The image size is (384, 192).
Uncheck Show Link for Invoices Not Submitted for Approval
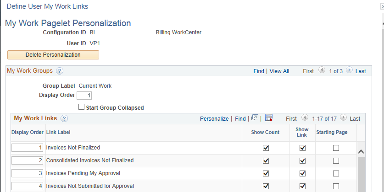click(x=302, y=187)
